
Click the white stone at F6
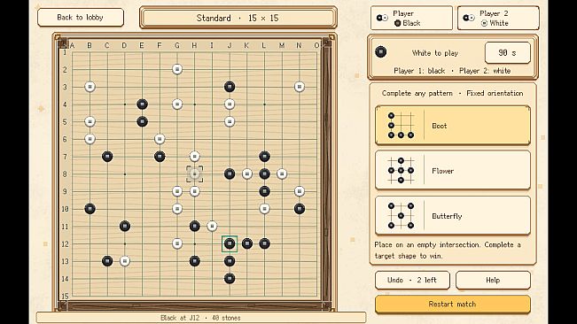160,139
